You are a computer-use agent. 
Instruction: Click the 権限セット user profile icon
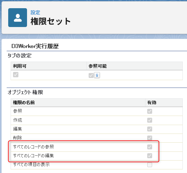pyautogui.click(x=18, y=18)
